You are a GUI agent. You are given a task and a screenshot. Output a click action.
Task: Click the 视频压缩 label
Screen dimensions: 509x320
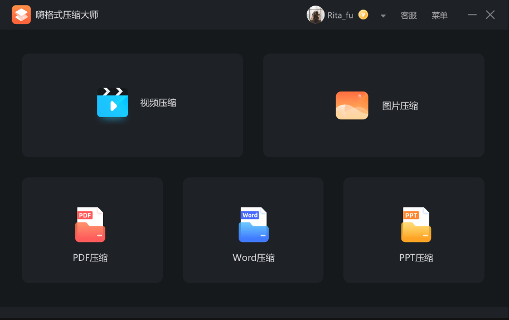(x=158, y=103)
